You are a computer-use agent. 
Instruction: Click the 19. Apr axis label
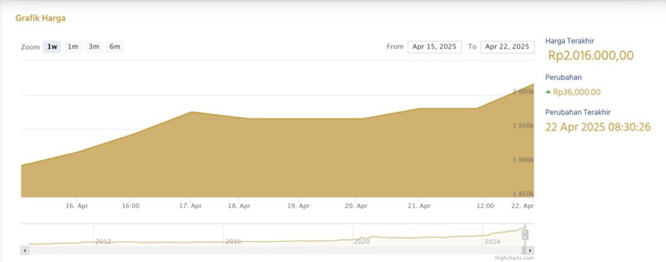(298, 206)
